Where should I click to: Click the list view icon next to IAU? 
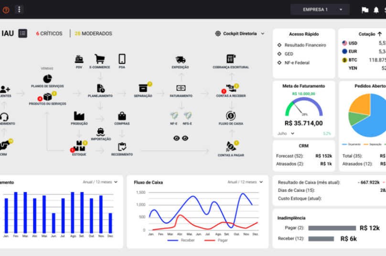pos(22,33)
